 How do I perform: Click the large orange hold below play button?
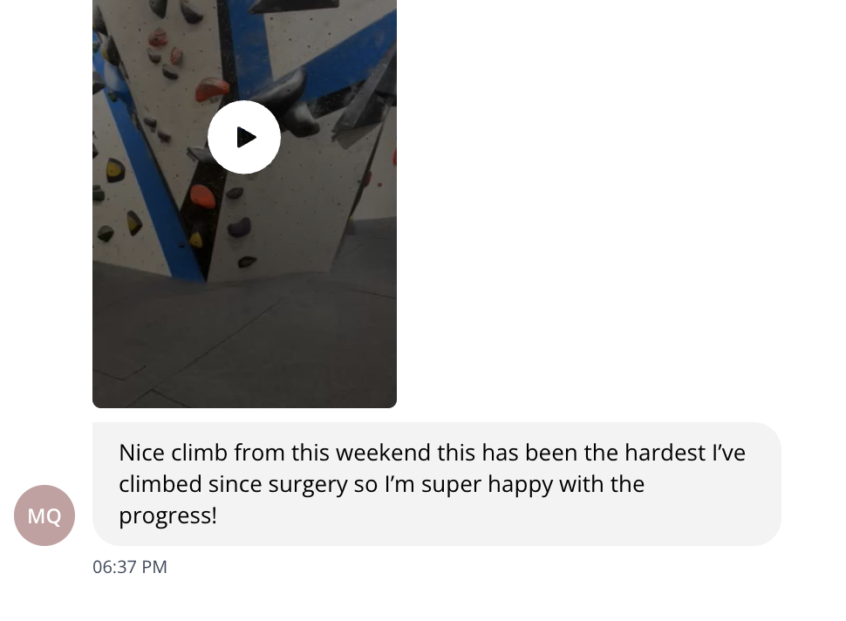[202, 195]
